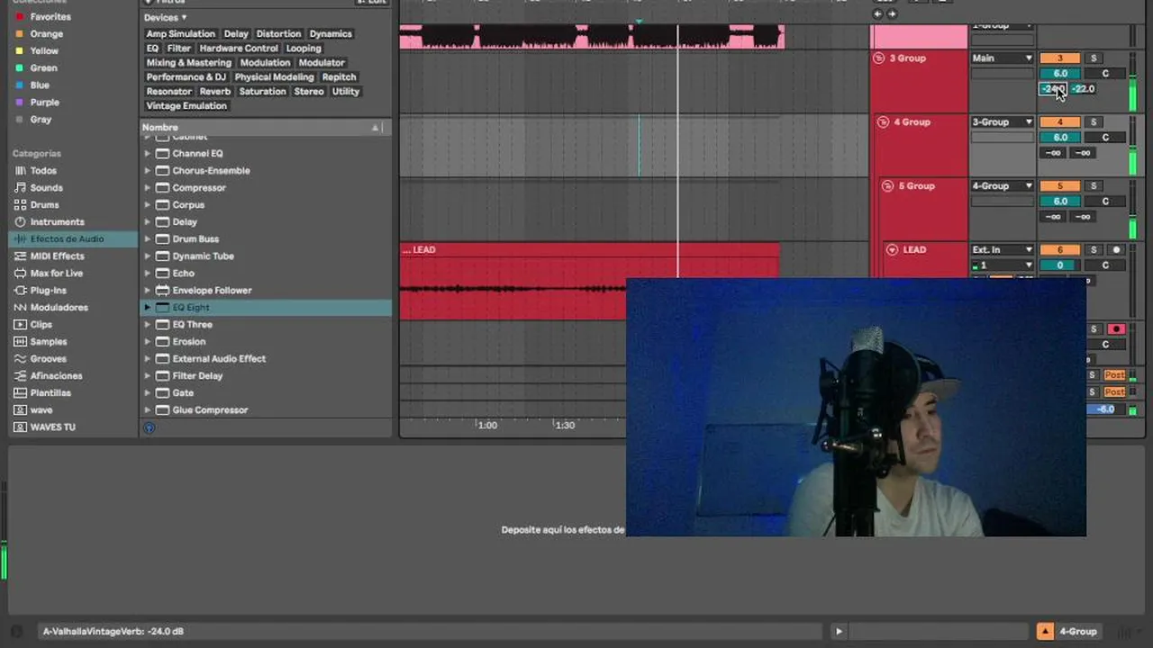Click the orange triangle button beside 4-Group
This screenshot has height=648, width=1153.
tap(1045, 632)
